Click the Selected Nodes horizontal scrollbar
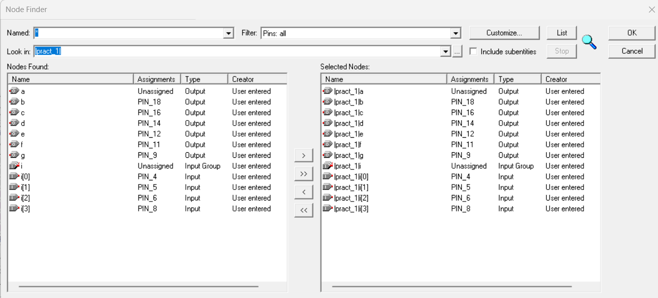Viewport: 658px width, 298px height. coord(452,286)
